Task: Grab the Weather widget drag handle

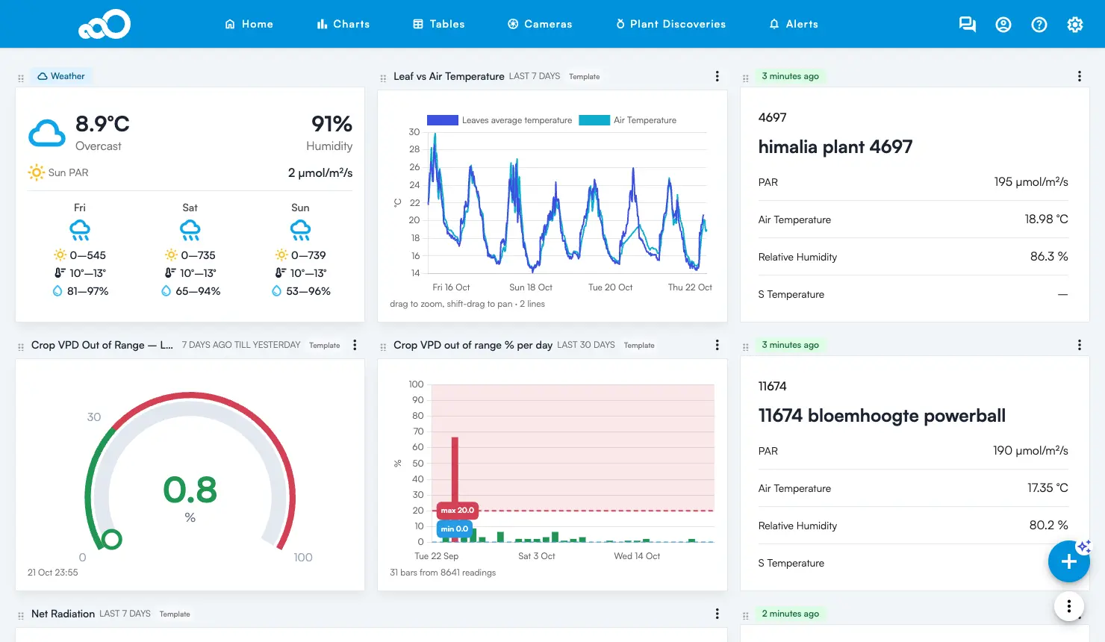Action: (x=21, y=78)
